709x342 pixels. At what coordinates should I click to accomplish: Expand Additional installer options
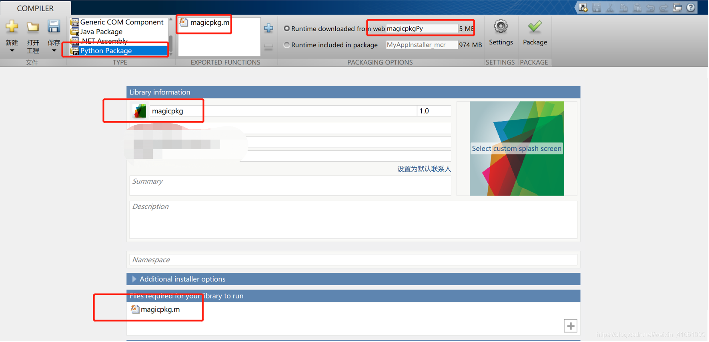coord(353,279)
